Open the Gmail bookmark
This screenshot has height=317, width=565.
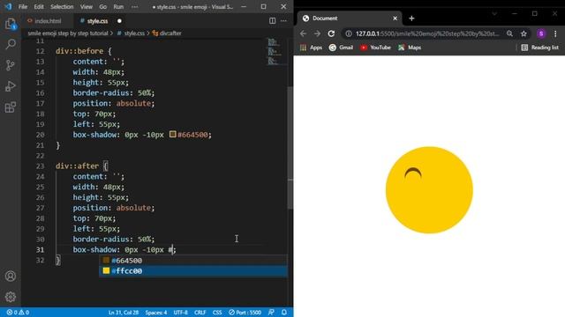click(x=341, y=48)
